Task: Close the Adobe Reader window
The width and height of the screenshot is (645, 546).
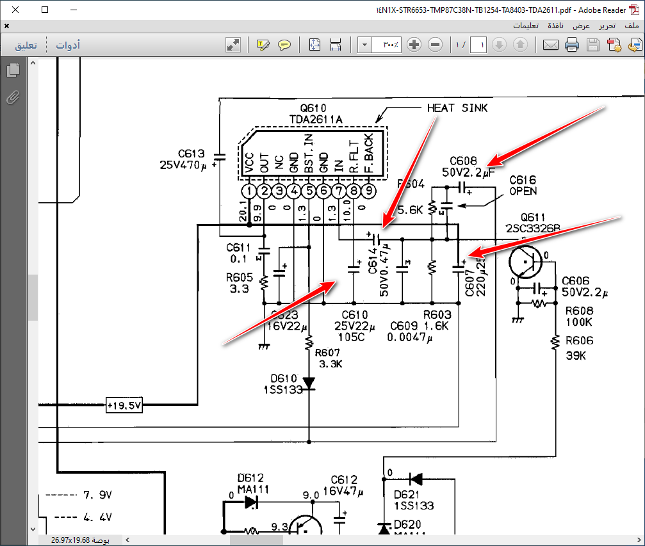Action: (x=15, y=10)
